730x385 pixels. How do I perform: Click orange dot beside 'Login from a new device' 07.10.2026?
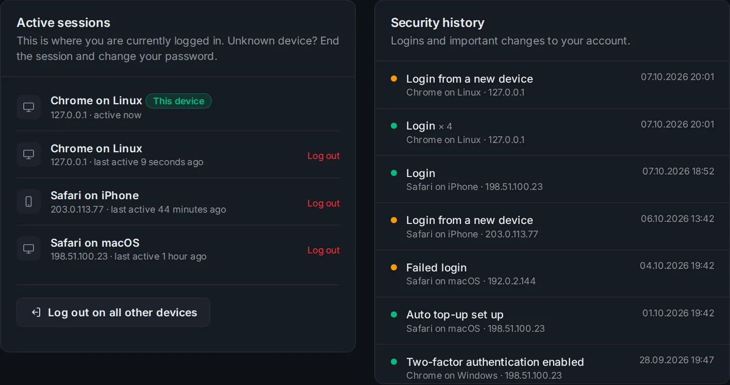click(x=394, y=79)
